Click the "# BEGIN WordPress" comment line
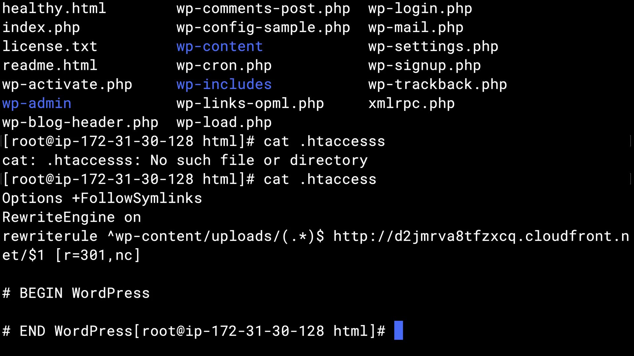Screen dimensions: 634x356 [x=76, y=293]
